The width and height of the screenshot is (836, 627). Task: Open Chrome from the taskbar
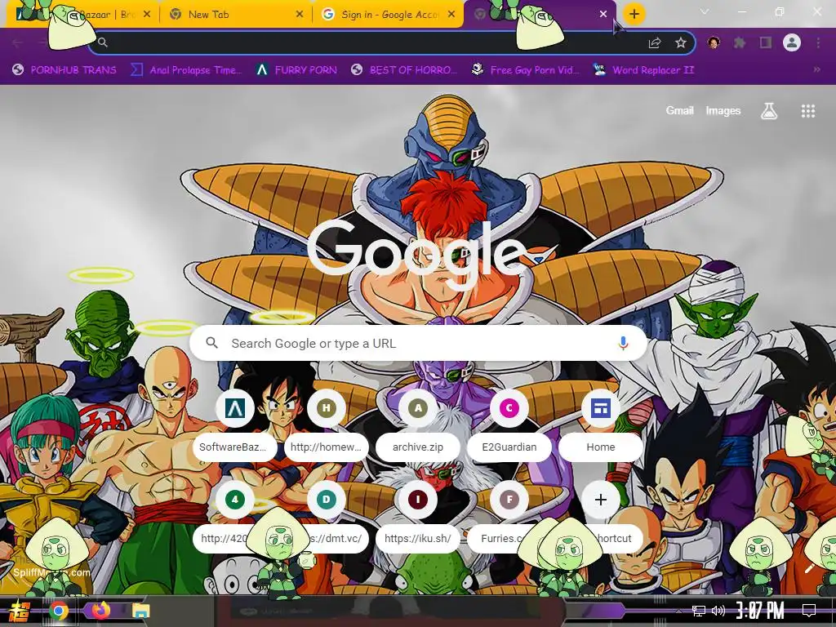[59, 611]
